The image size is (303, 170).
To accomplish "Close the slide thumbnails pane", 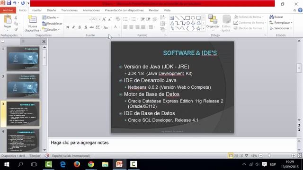I will coord(44,41).
